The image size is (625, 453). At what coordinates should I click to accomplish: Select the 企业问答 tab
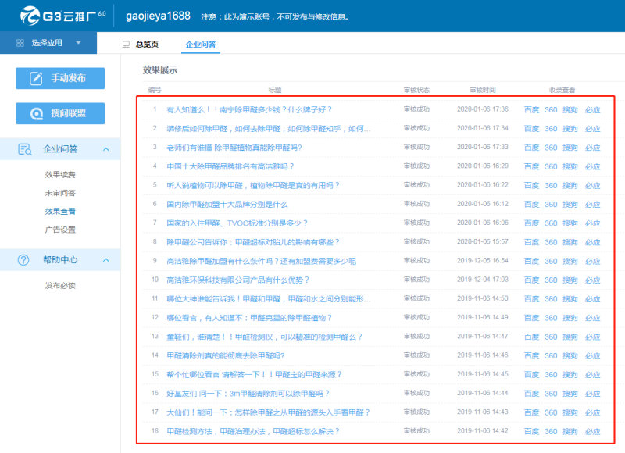pyautogui.click(x=201, y=45)
